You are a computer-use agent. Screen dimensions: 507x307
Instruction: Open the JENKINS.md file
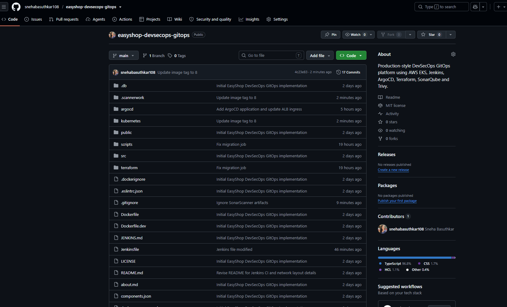coord(132,238)
